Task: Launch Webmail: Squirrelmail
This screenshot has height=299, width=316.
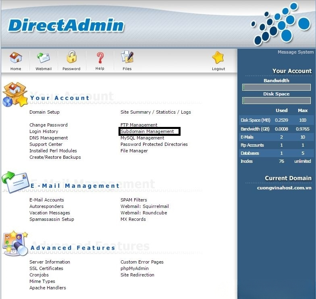Action: [145, 206]
